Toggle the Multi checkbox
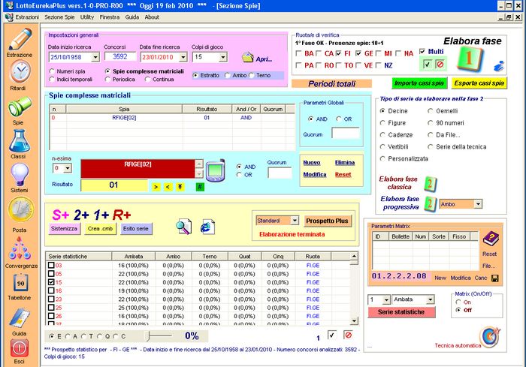Screen dimensions: 526x367 422,51
